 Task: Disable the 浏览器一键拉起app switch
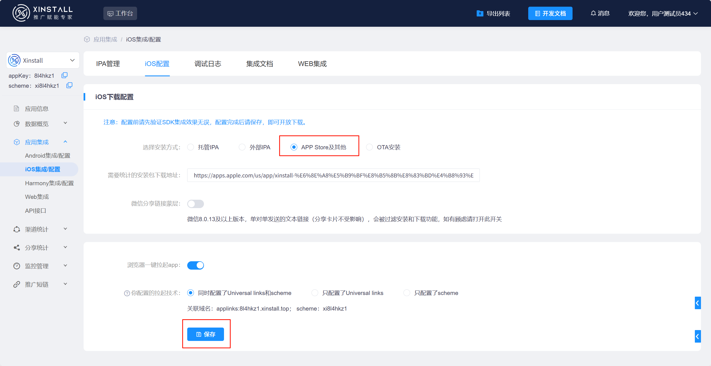[195, 265]
